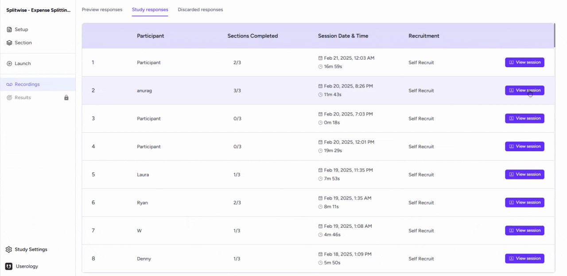Select the Recordings voicemail icon

pos(9,84)
